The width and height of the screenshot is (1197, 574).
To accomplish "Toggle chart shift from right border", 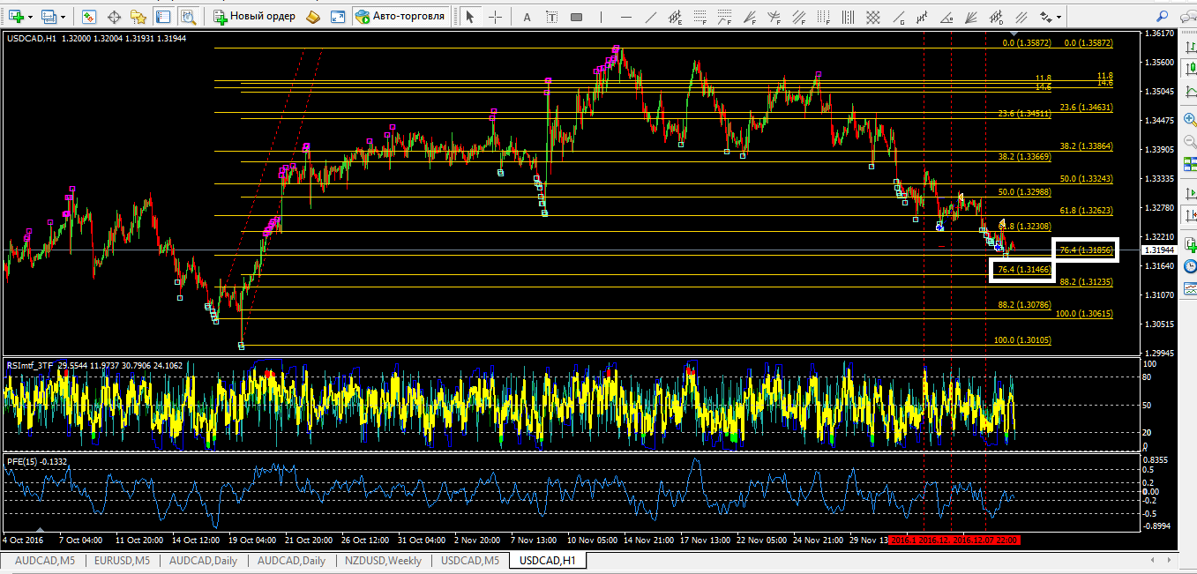I will (1189, 216).
